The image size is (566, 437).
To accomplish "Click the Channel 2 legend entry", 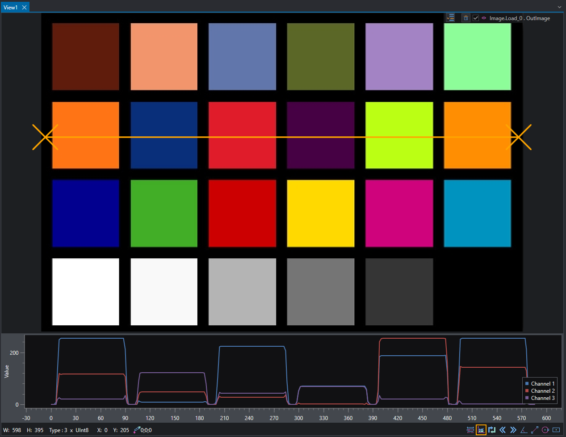I will [540, 391].
